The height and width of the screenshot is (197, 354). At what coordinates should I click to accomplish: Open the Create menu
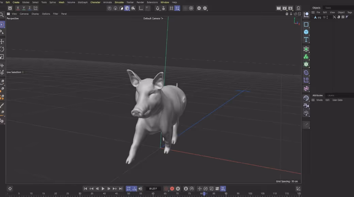(16, 2)
